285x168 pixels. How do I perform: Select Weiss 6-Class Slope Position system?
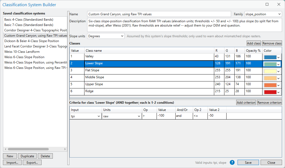coord(35,57)
